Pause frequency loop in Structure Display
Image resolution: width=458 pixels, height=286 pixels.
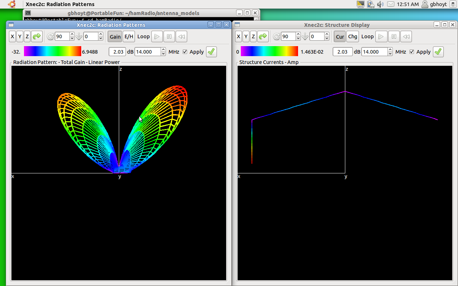(394, 36)
